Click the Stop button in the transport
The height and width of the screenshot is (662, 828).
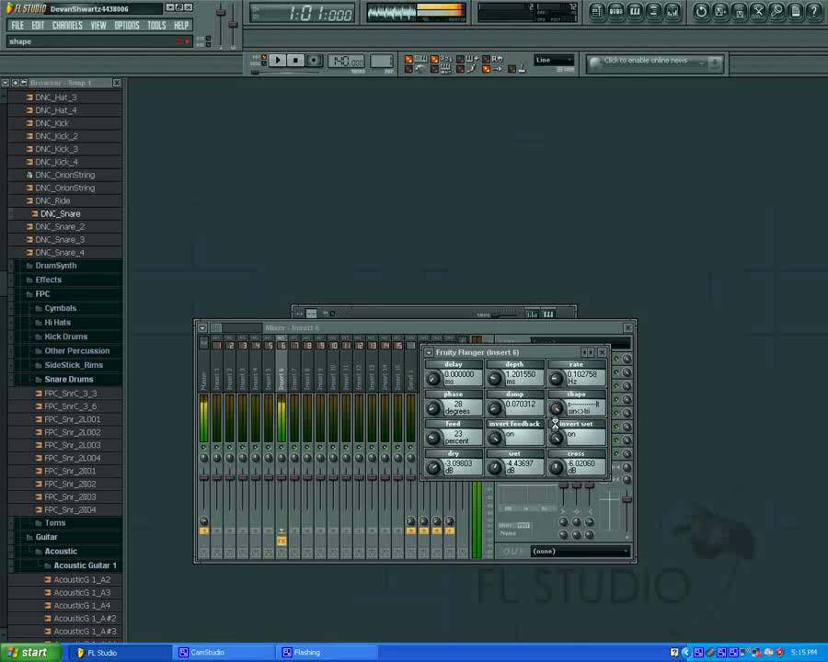coord(295,60)
